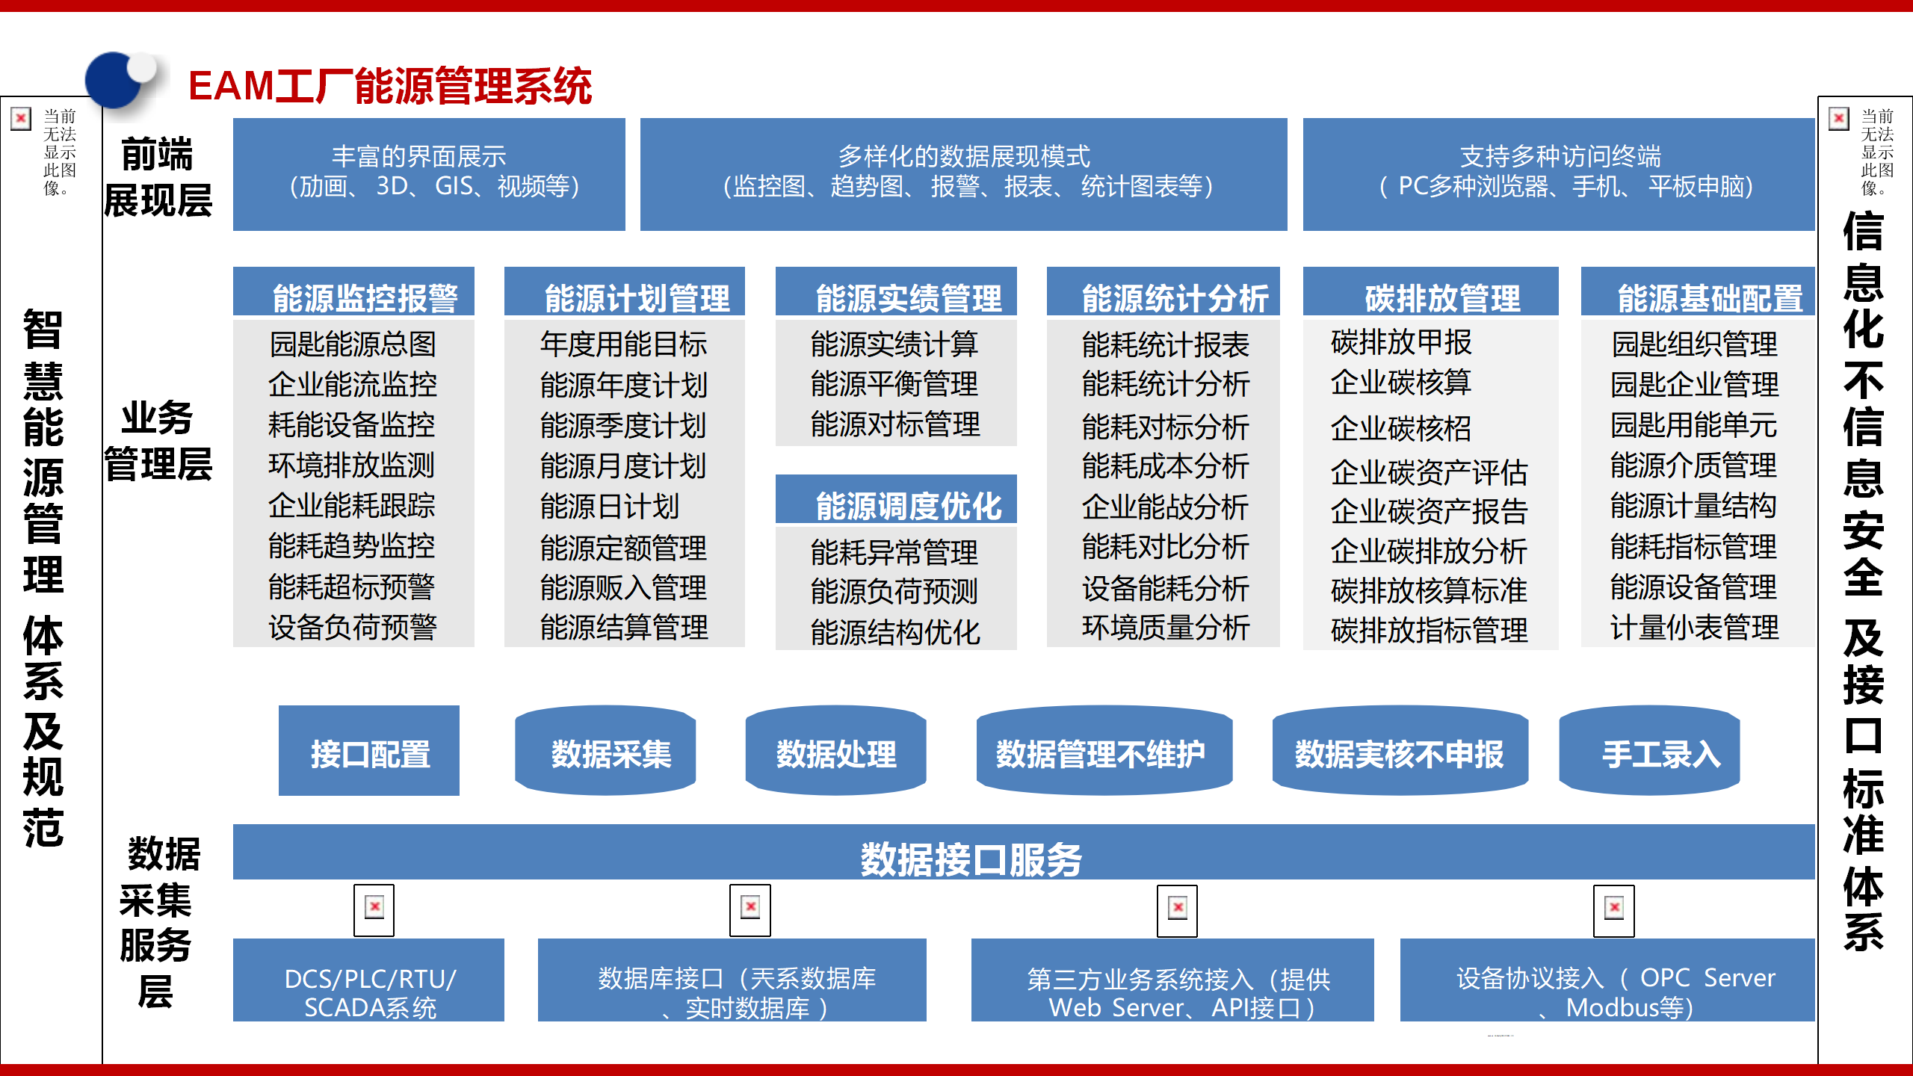Image resolution: width=1913 pixels, height=1076 pixels.
Task: Click the 支持多种访问终端 box
Action: pos(1559,173)
